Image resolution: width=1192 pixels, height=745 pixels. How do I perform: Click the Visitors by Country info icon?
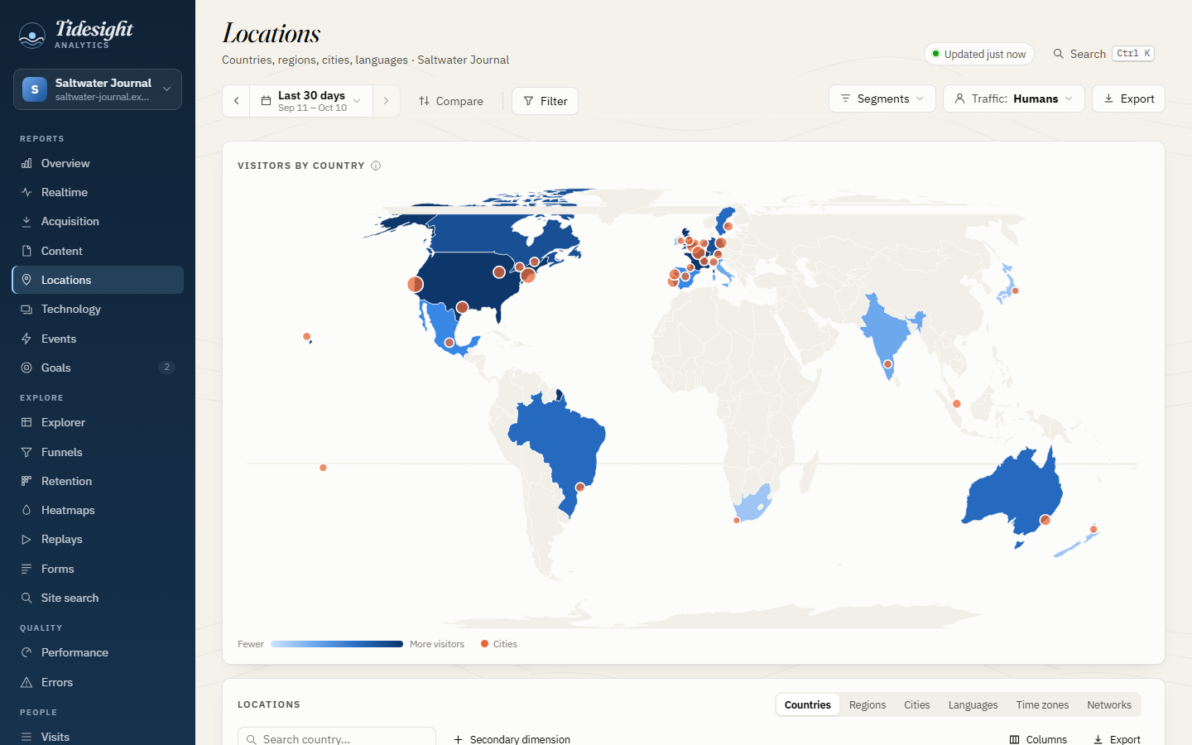tap(376, 166)
